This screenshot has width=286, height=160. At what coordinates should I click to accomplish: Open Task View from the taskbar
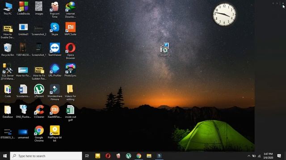[87, 156]
